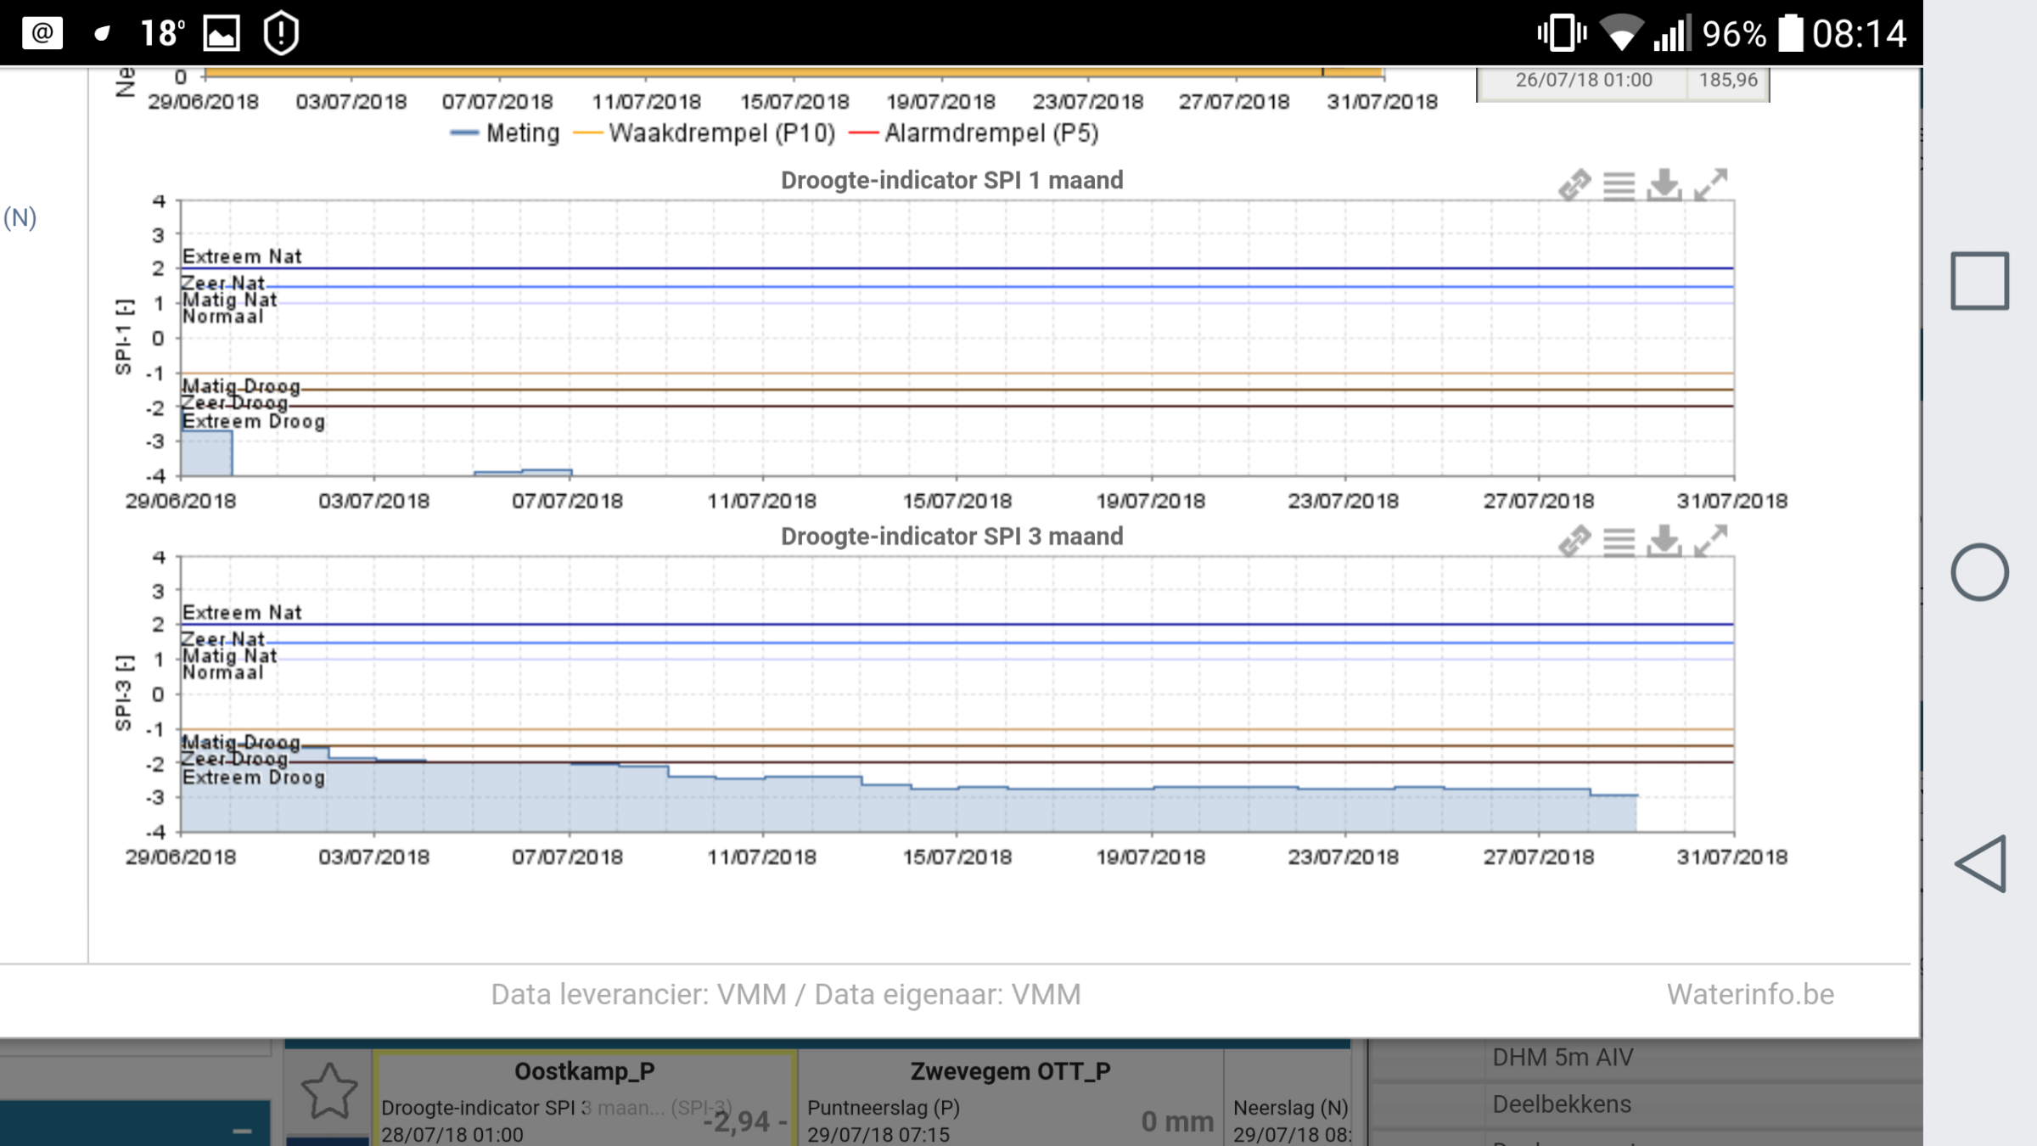This screenshot has width=2037, height=1146.
Task: Copy link icon for SPI 1 maand chart
Action: (1574, 184)
